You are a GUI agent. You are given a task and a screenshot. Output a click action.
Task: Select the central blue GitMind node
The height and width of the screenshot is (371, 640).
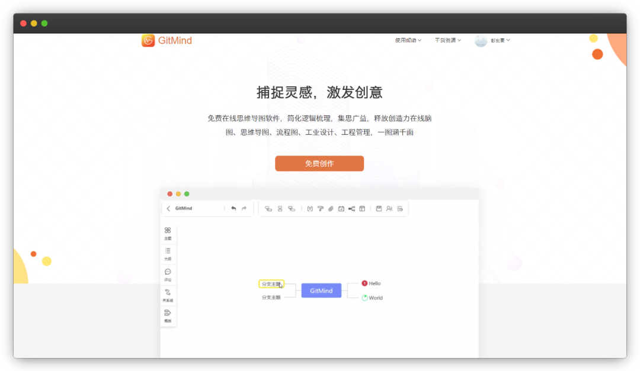321,291
